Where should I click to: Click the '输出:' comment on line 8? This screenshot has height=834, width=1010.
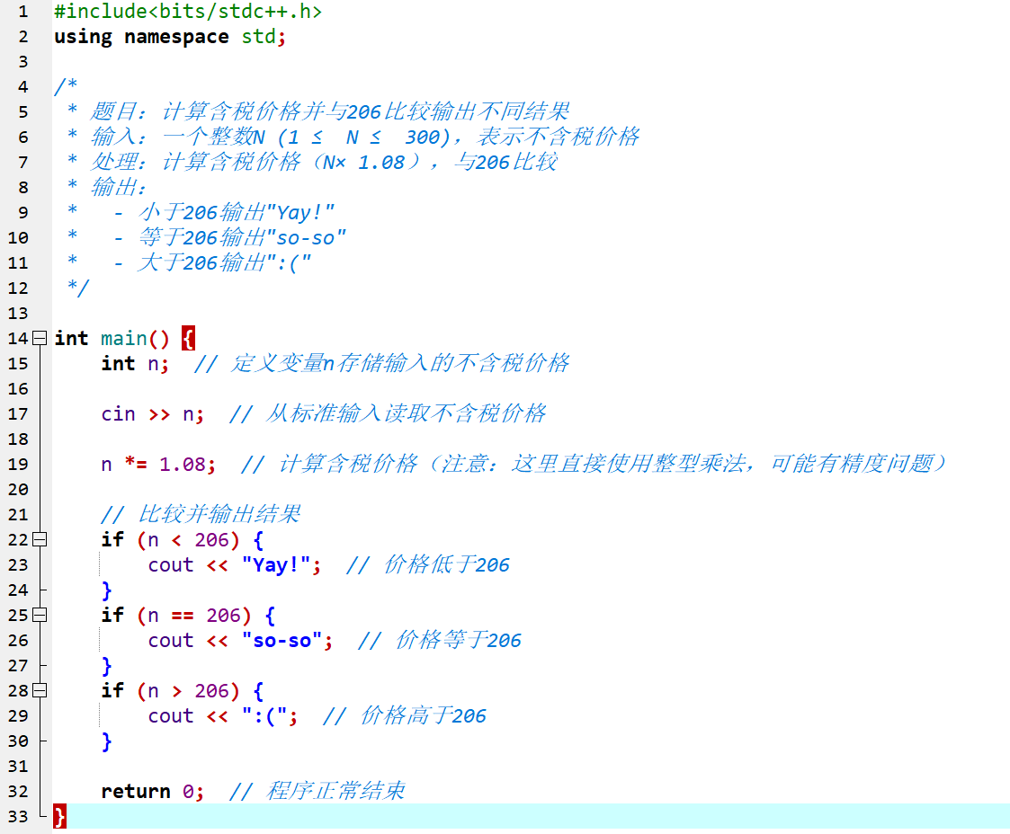tap(119, 187)
